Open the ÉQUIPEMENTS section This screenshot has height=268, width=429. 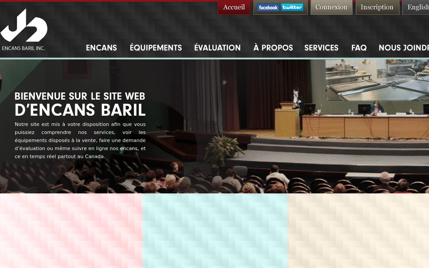point(156,48)
